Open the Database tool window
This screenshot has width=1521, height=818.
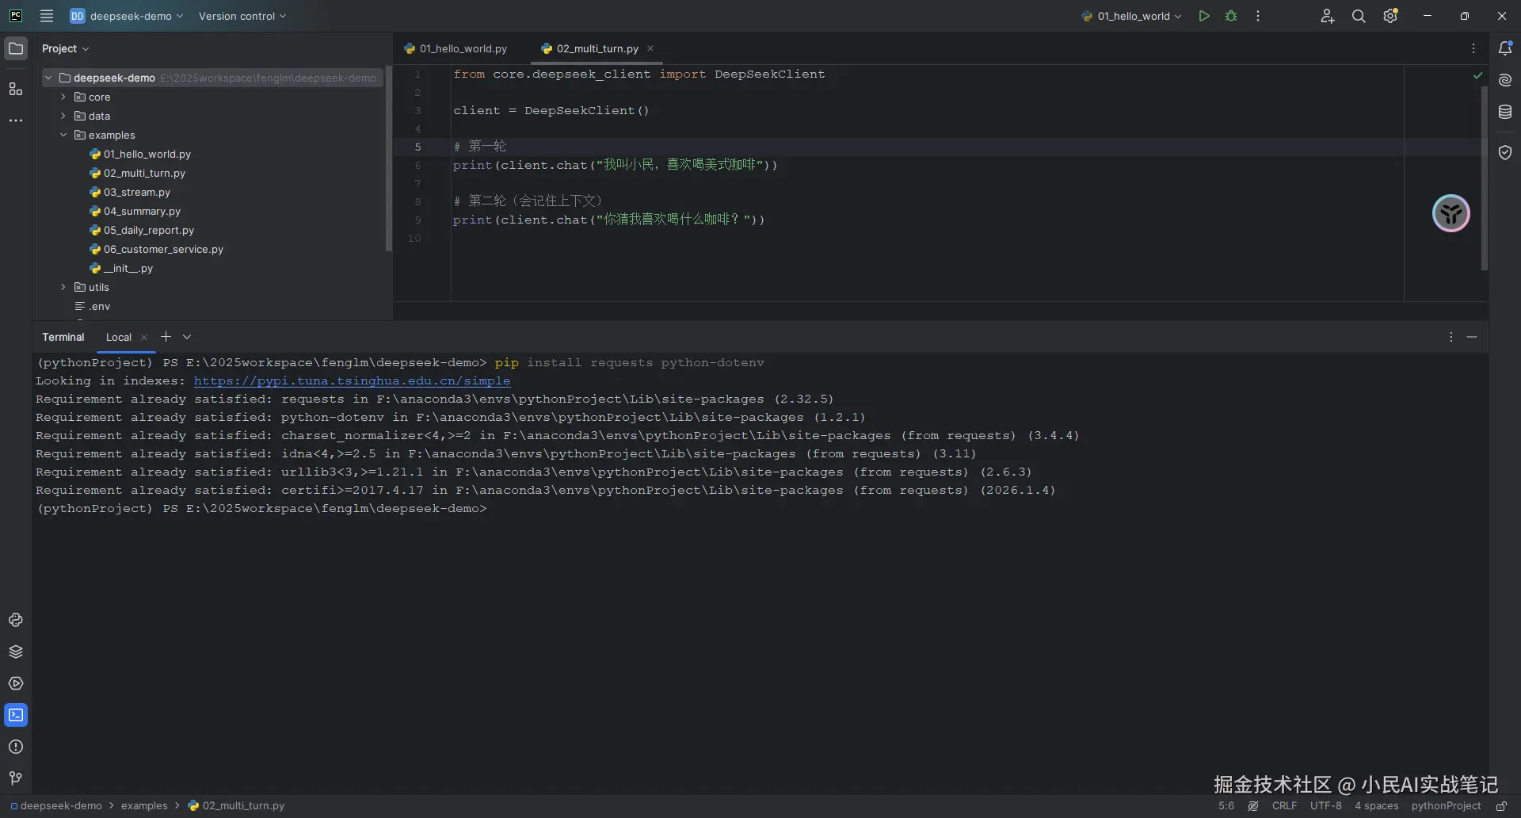pos(1505,112)
